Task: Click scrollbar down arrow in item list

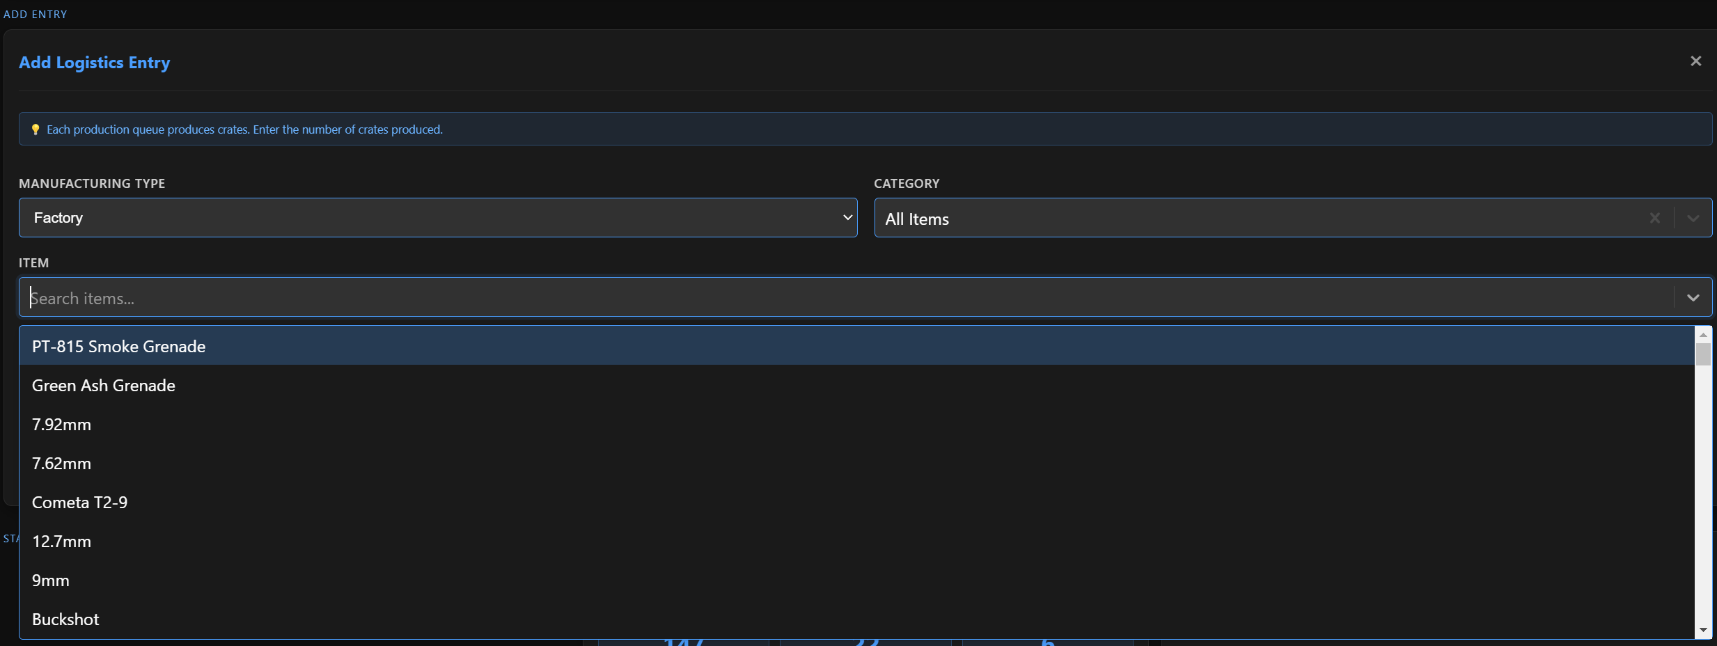Action: pos(1703,630)
